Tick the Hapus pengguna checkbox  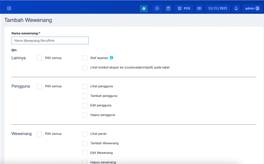coord(85,115)
